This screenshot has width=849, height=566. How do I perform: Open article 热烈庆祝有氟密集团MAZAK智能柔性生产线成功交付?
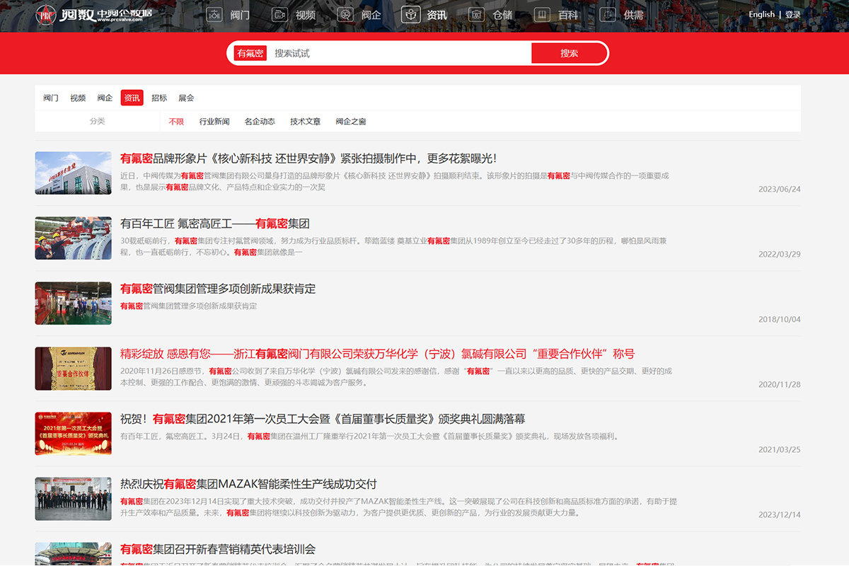point(248,484)
